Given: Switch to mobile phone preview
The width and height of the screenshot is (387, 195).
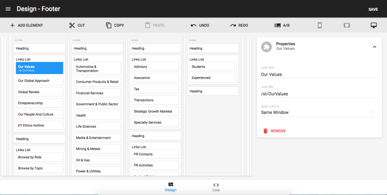Looking at the screenshot, I should point(319,26).
